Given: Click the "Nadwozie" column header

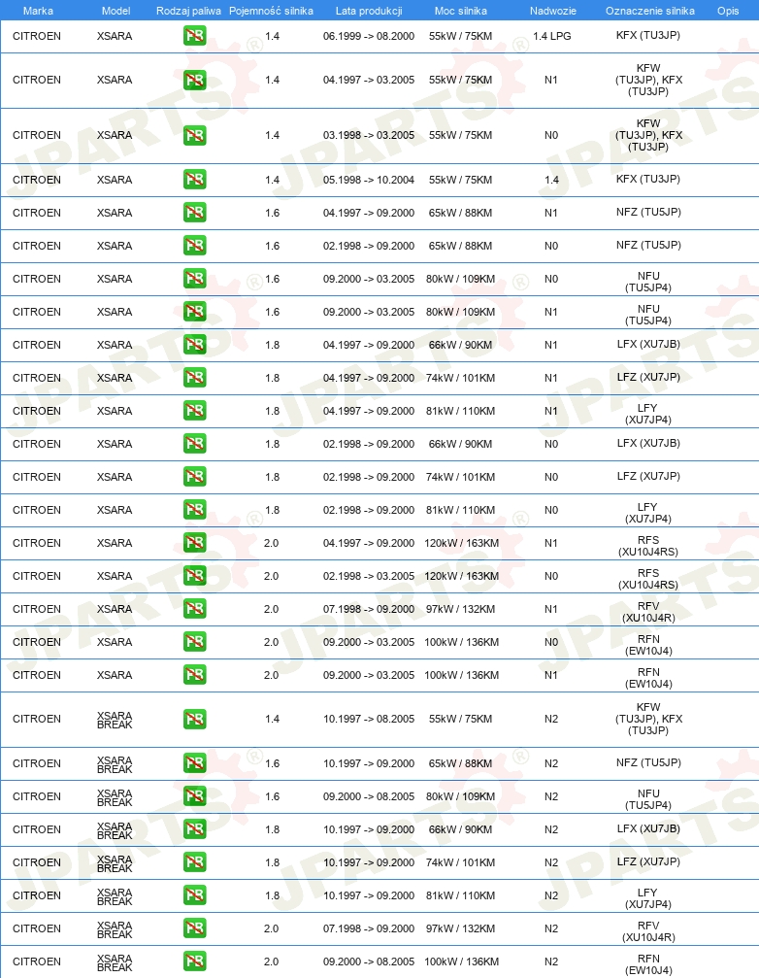Looking at the screenshot, I should (553, 11).
